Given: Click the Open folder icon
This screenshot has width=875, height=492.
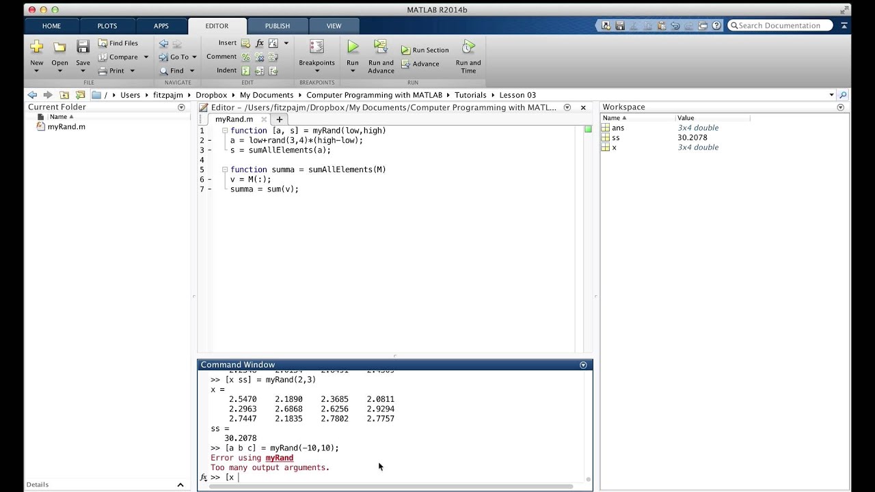Looking at the screenshot, I should (x=59, y=47).
